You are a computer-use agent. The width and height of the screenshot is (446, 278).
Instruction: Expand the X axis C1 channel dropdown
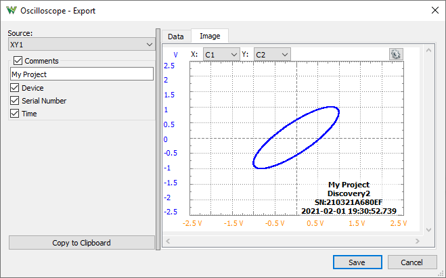point(222,54)
